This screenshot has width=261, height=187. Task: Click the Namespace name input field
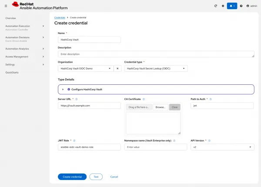tap(156, 147)
